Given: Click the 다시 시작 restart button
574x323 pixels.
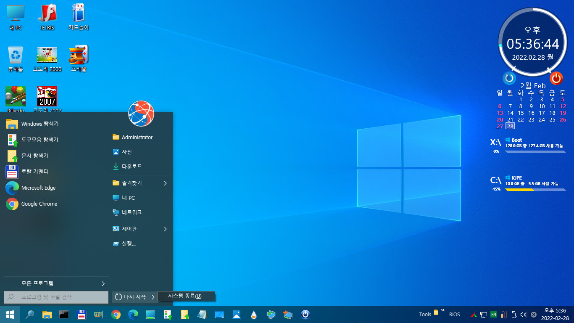Looking at the screenshot, I should 131,297.
